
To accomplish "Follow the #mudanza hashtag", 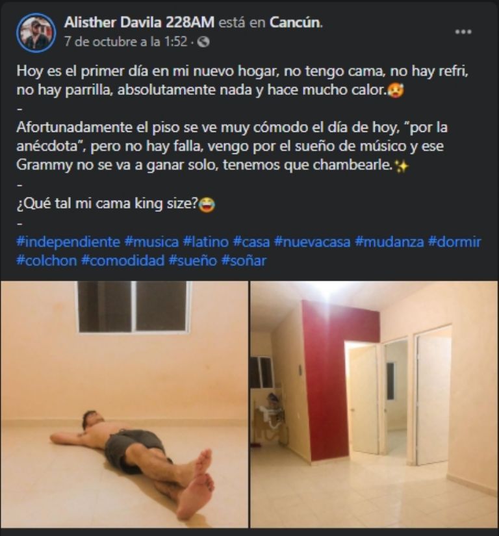I will [x=389, y=242].
